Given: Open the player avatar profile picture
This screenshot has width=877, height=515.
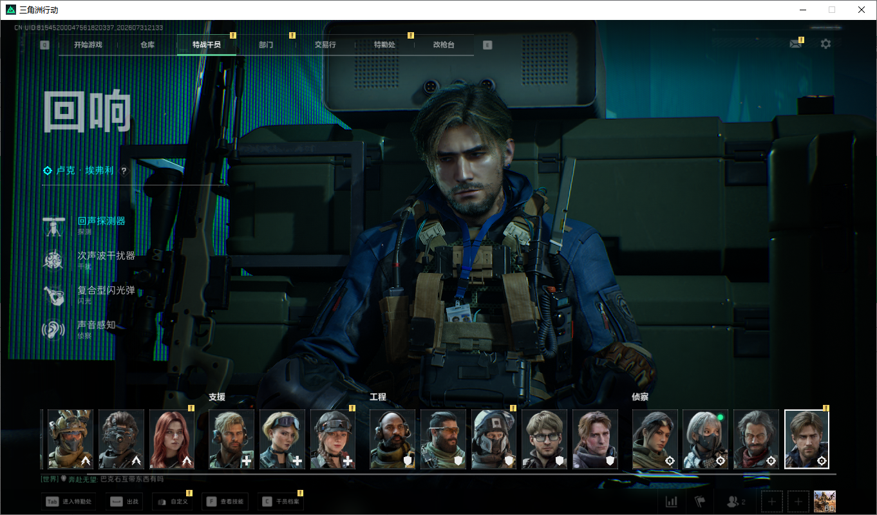Looking at the screenshot, I should coord(825,501).
